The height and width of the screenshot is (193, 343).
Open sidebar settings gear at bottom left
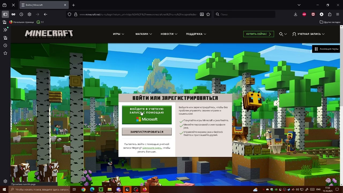pos(5,181)
